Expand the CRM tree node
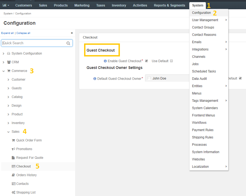 (x=4, y=62)
